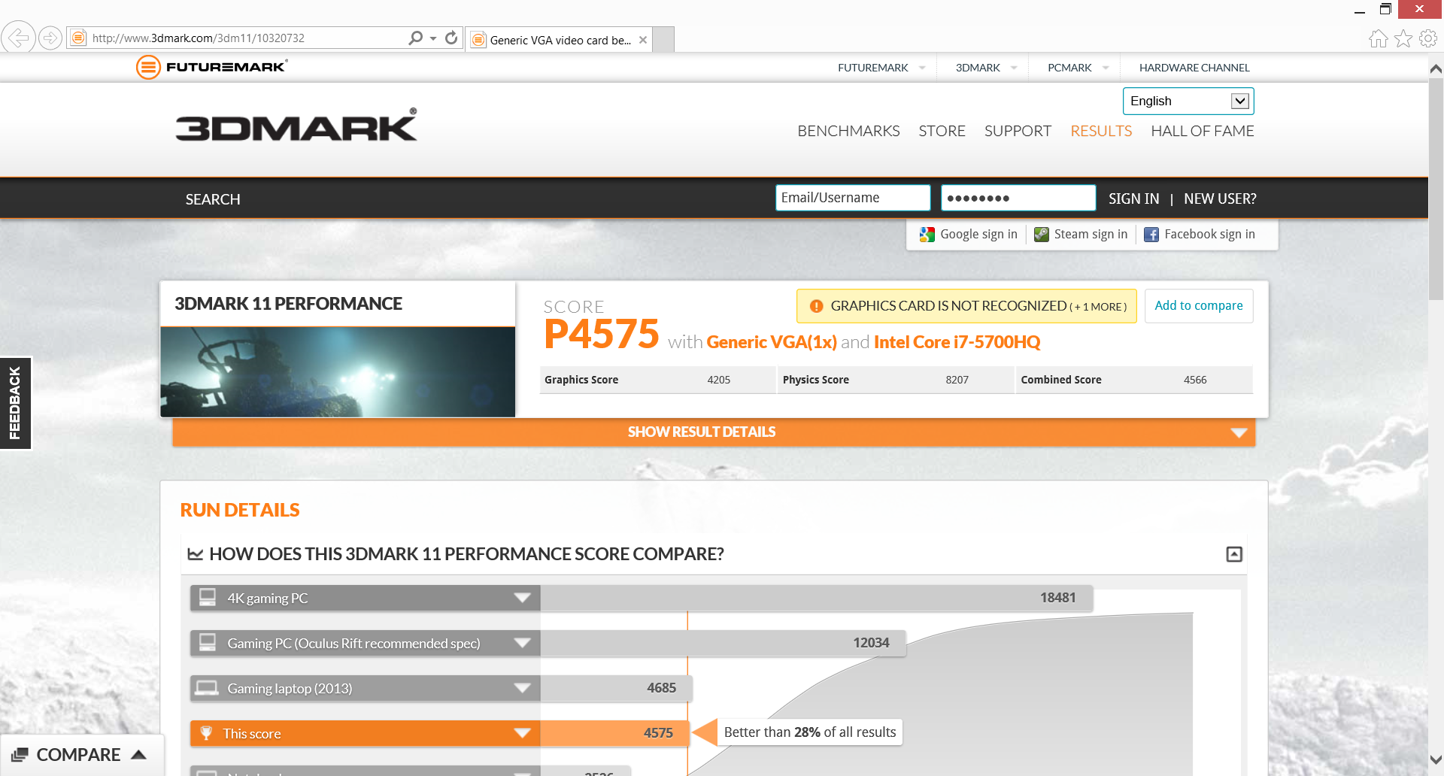Screen dimensions: 1444x776
Task: Click the 18481 score bar value
Action: [x=1057, y=598]
